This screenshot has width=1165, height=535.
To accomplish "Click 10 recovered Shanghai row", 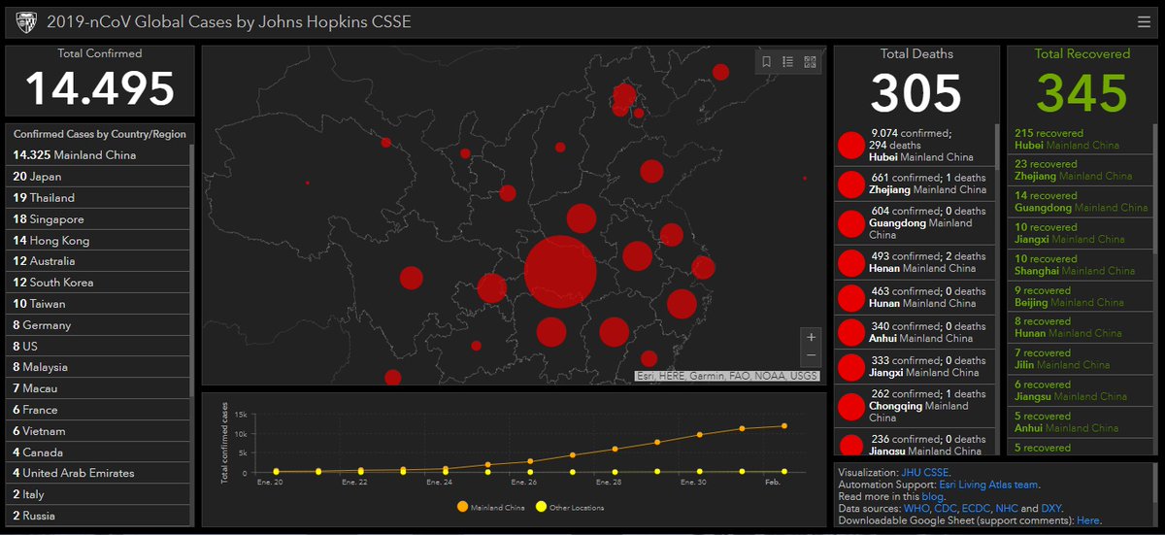I will pyautogui.click(x=1081, y=264).
